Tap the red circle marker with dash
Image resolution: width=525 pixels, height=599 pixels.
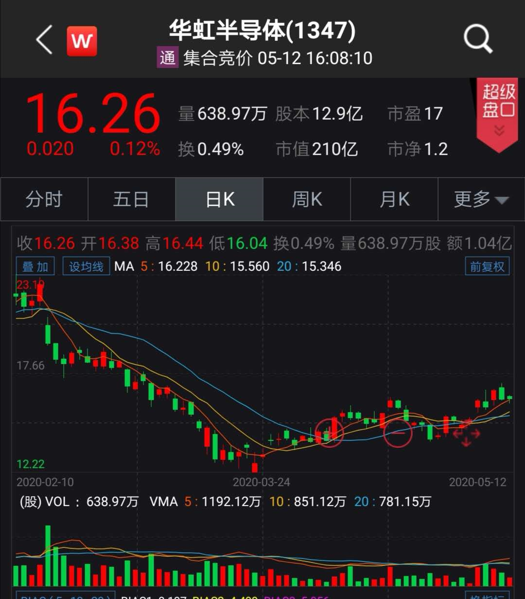click(398, 432)
